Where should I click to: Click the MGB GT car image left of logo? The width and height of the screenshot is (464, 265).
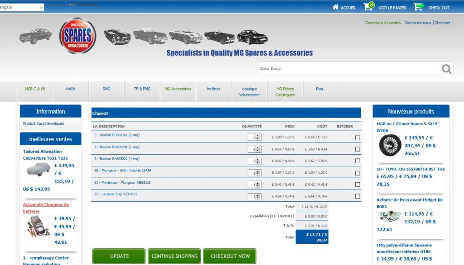[35, 36]
